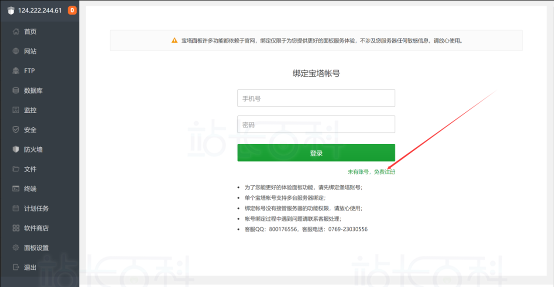Click the IP address 124.222.244.61 text
The image size is (554, 287).
40,10
